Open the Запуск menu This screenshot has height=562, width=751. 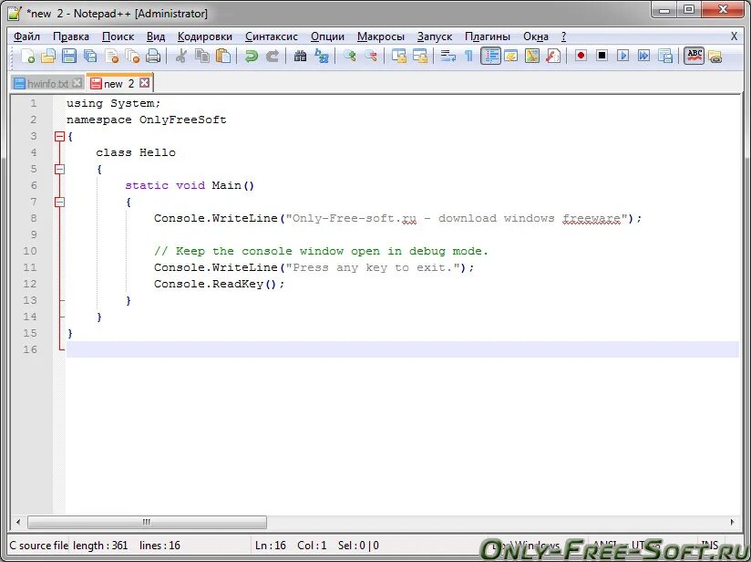[435, 36]
